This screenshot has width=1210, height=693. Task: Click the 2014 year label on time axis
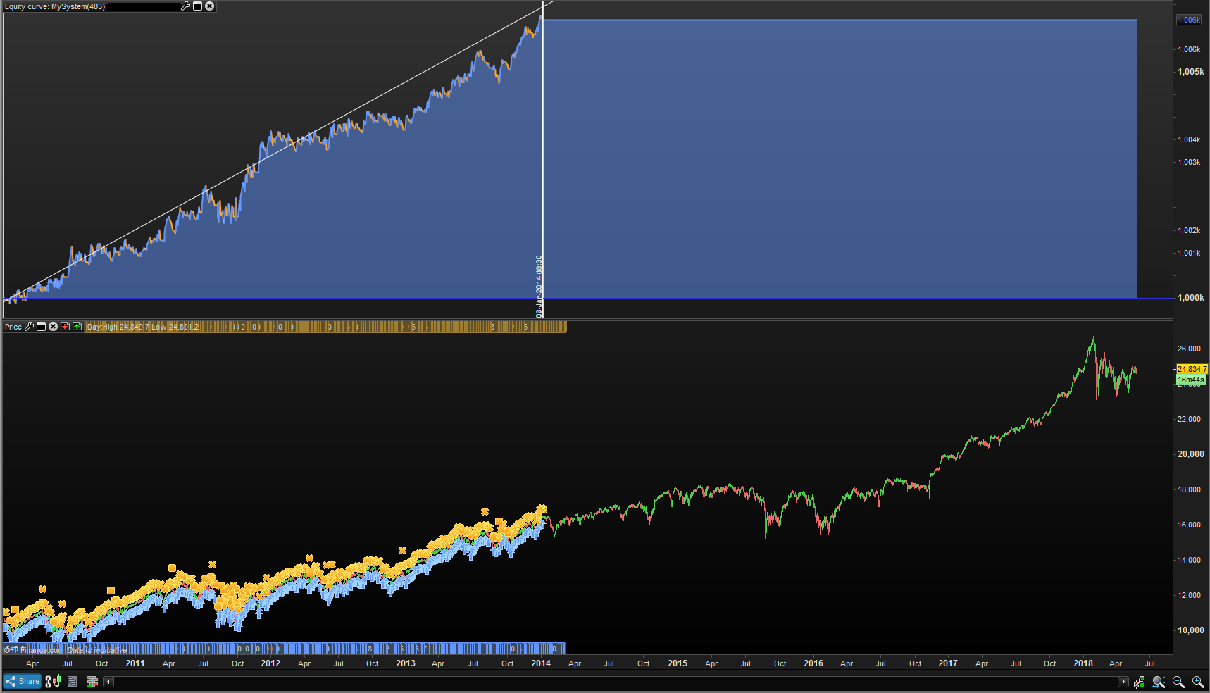tap(541, 663)
